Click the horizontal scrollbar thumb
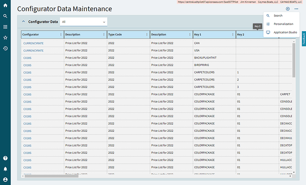Viewport: 306px width, 185px height. tap(51, 176)
